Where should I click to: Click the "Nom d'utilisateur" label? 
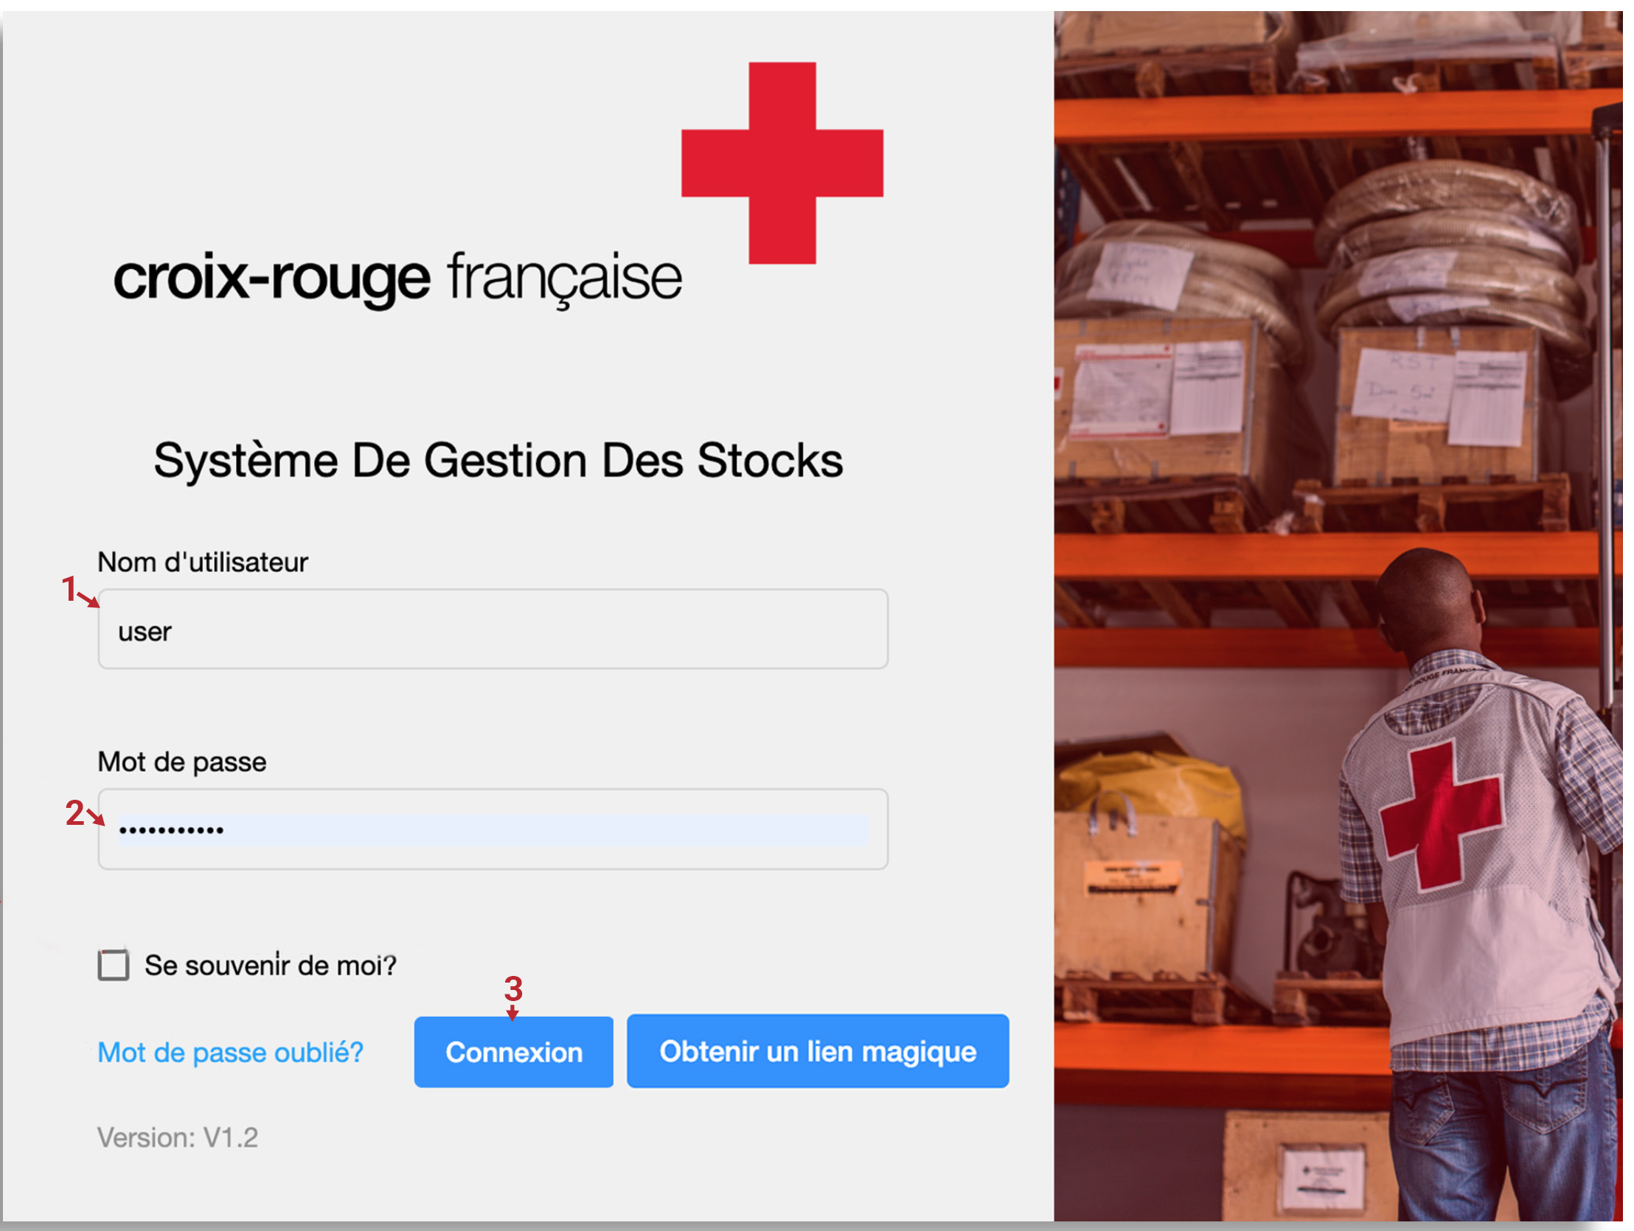(x=202, y=562)
